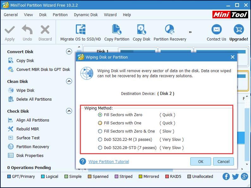Open the View menu

click(28, 15)
